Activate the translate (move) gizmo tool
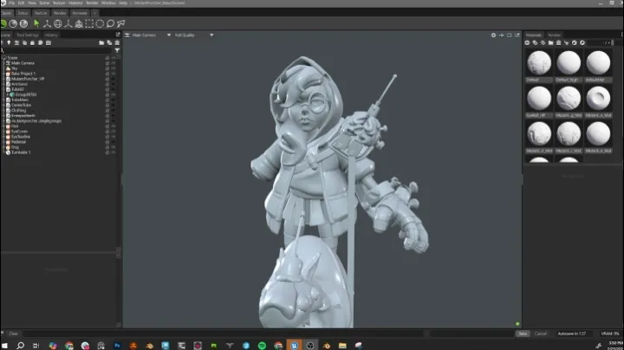This screenshot has height=350, width=624. 47,23
